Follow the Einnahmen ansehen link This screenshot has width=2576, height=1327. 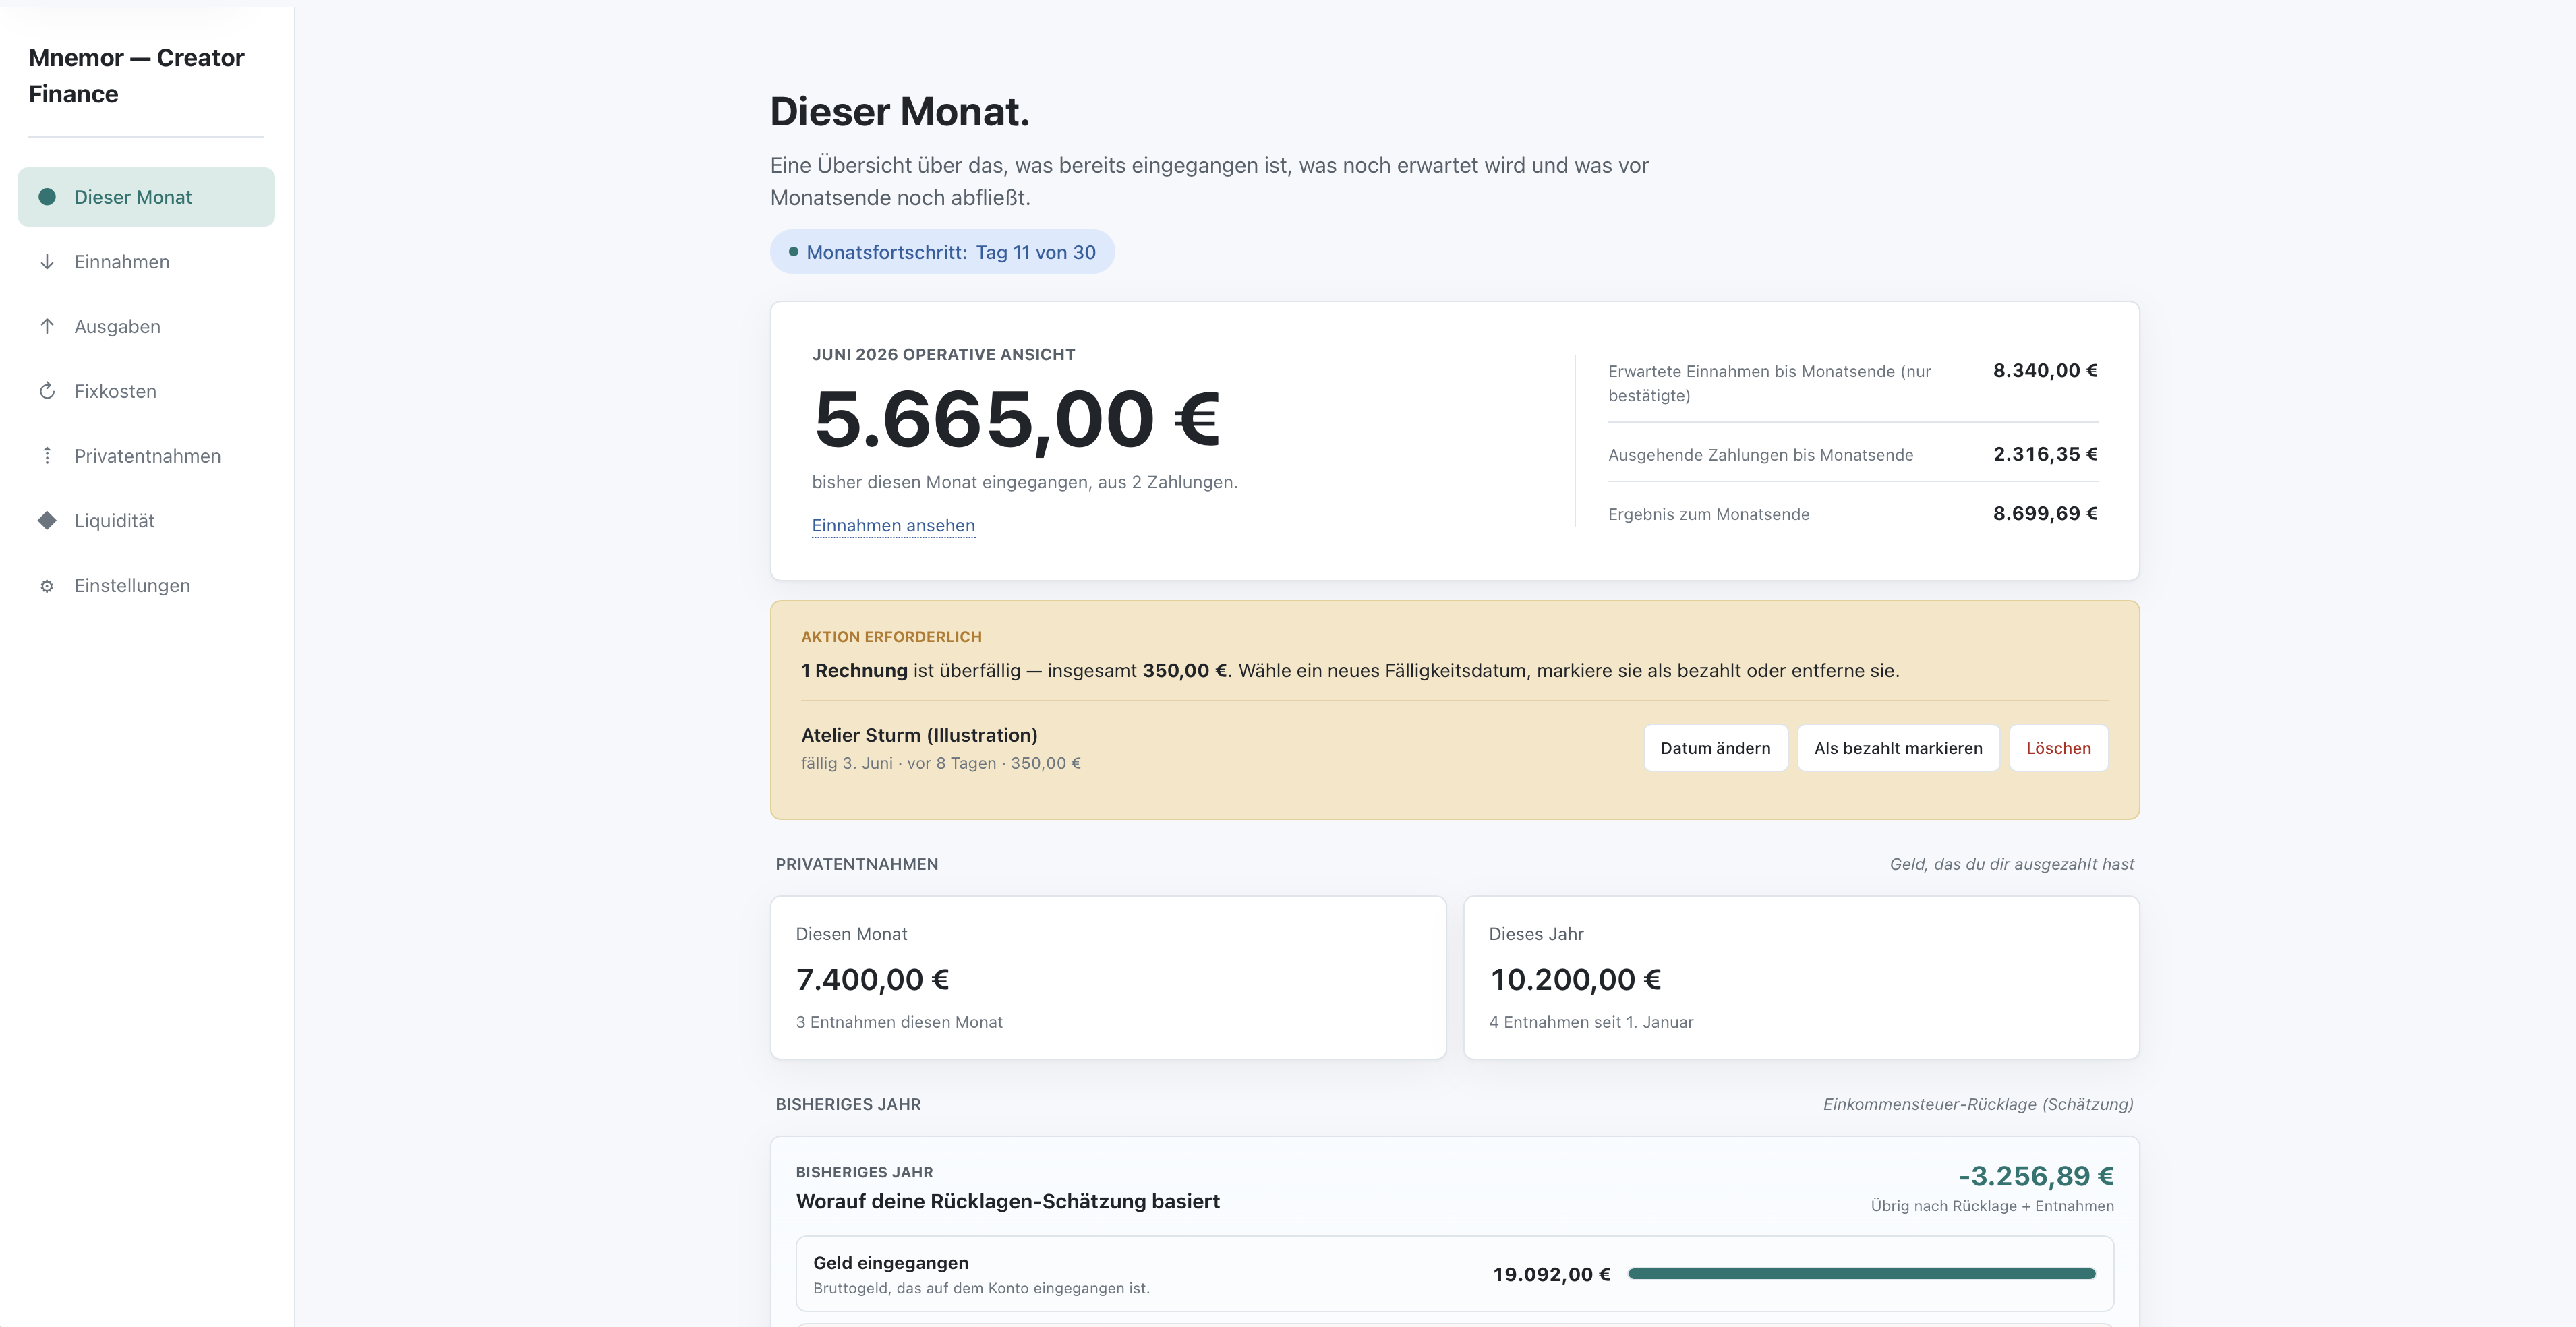893,525
